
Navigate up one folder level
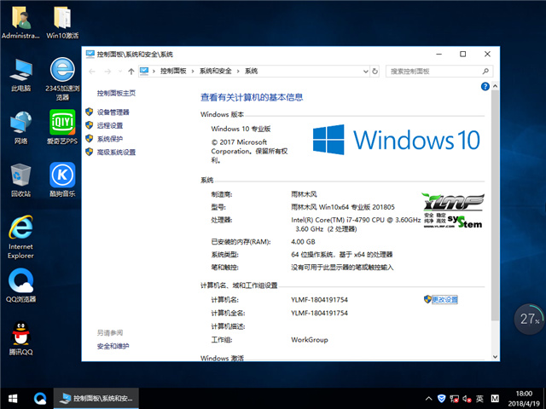[x=131, y=72]
